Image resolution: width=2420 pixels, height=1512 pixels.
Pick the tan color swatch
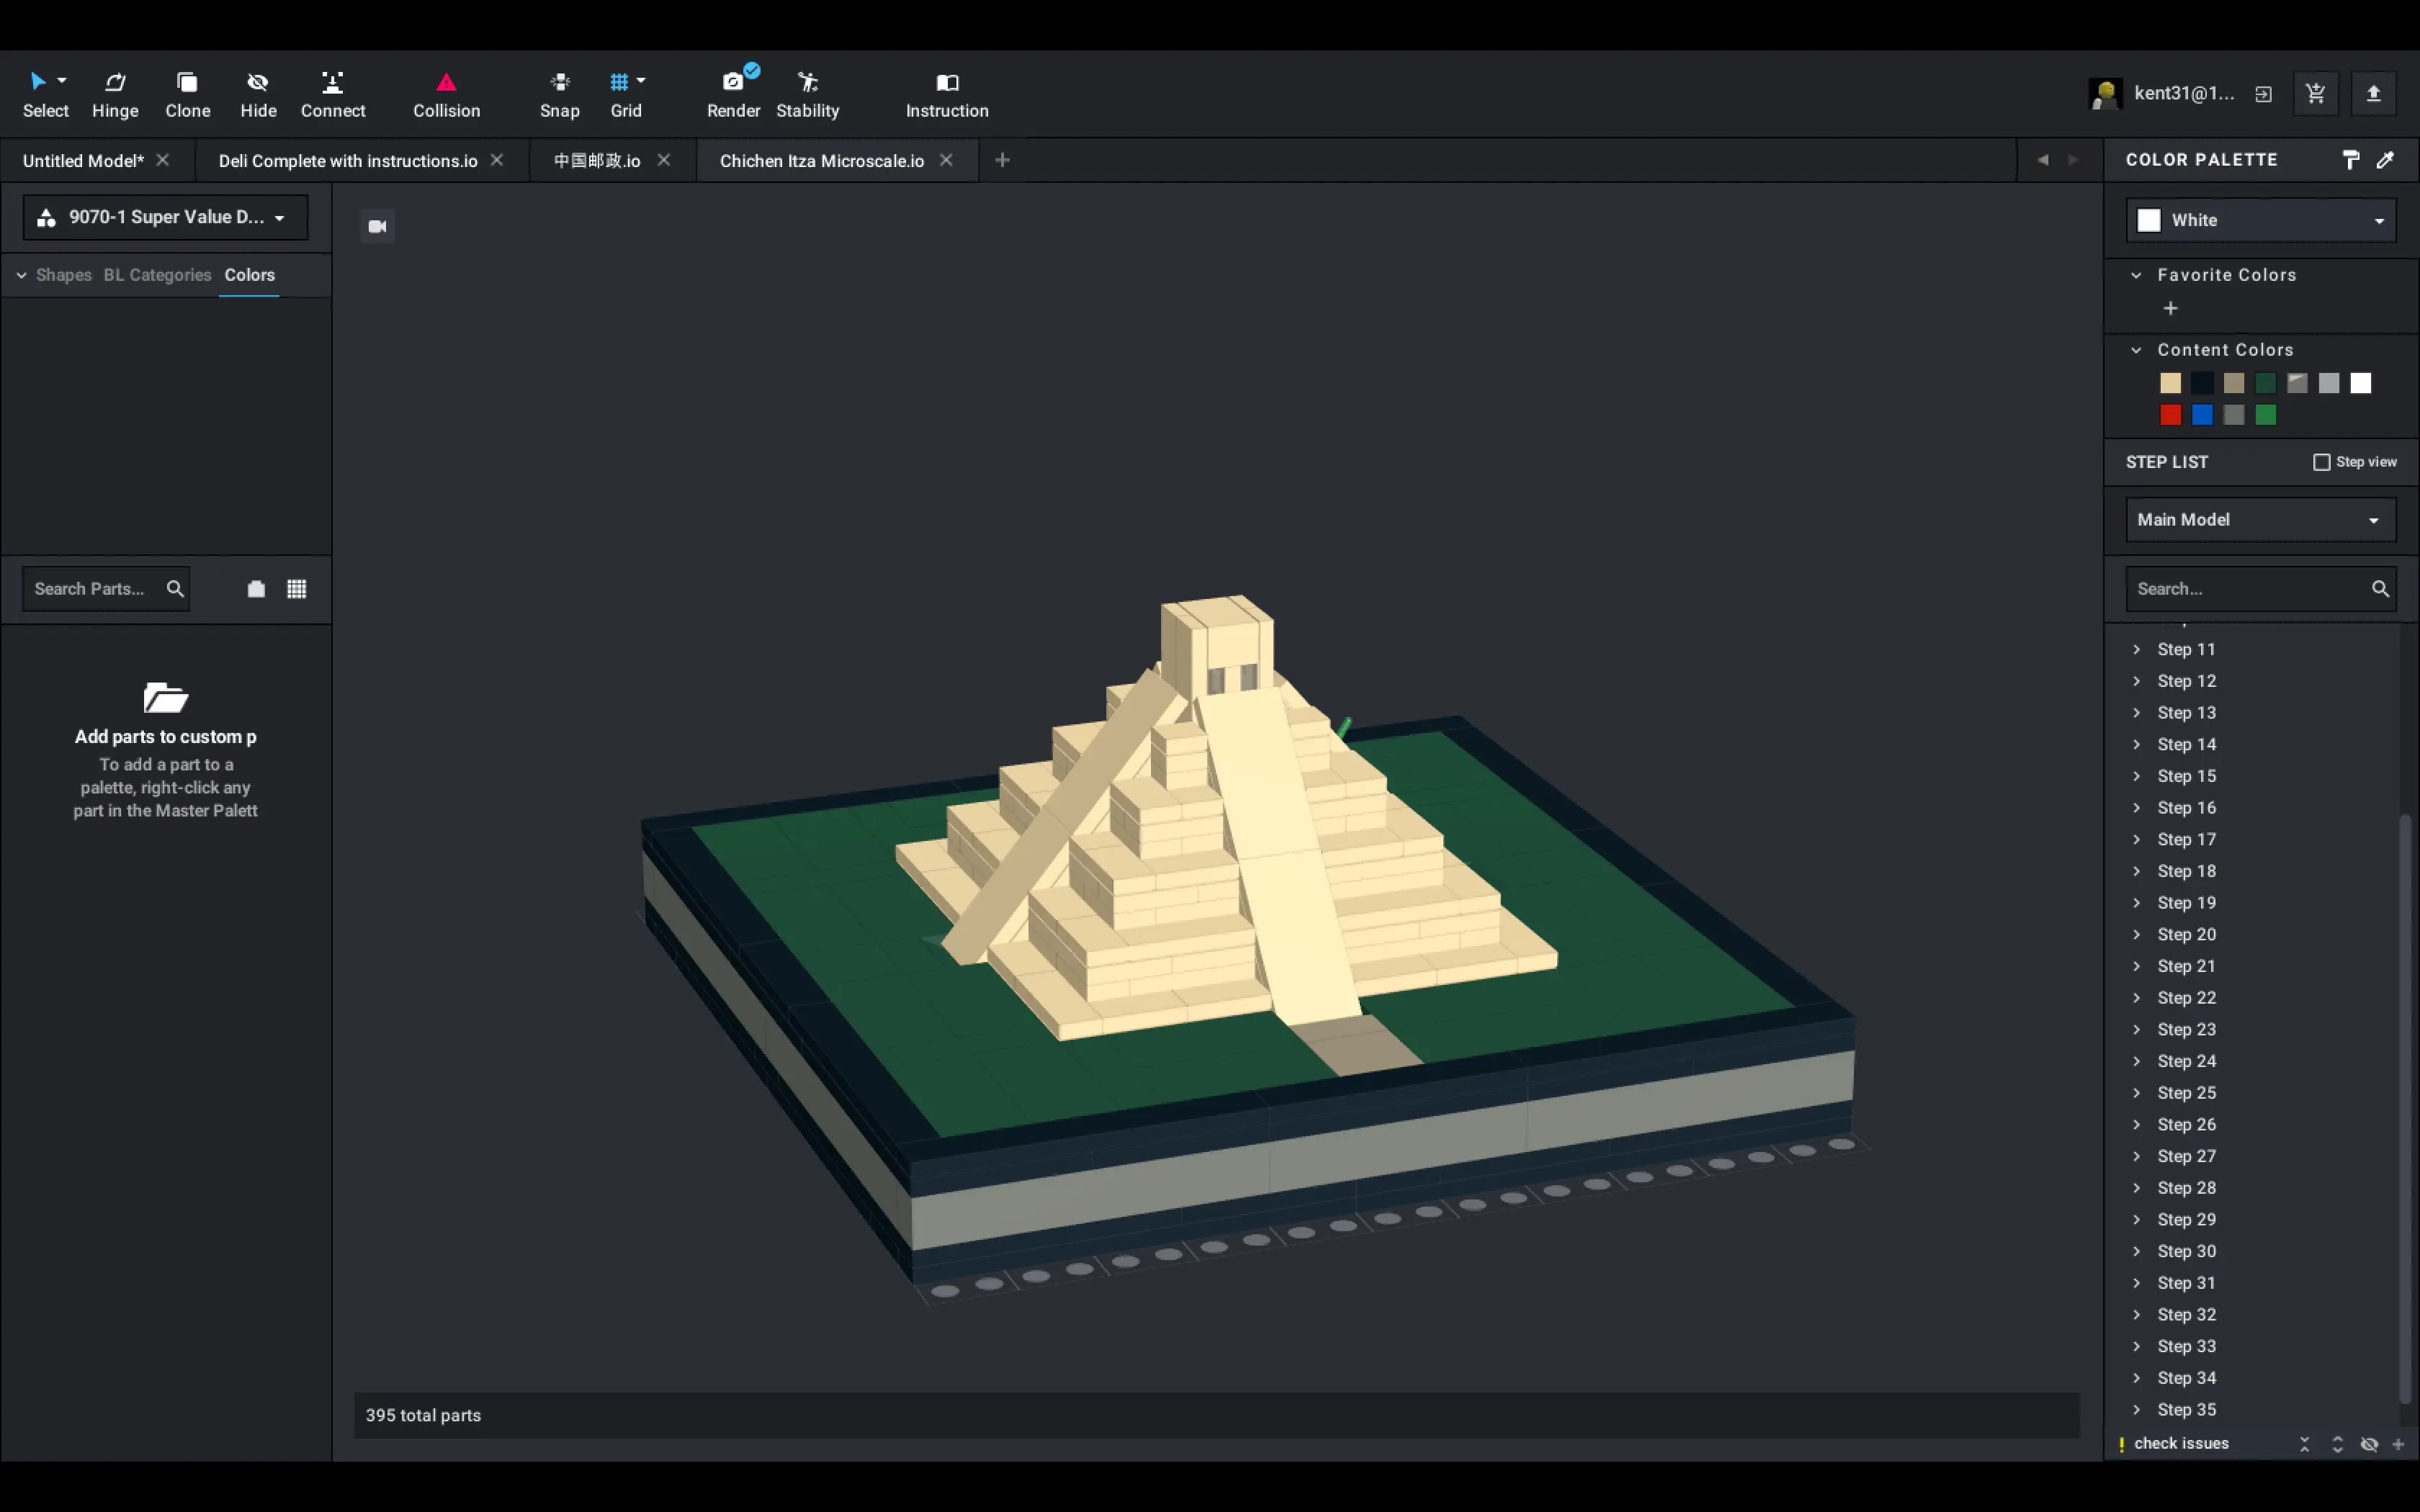tap(2170, 383)
